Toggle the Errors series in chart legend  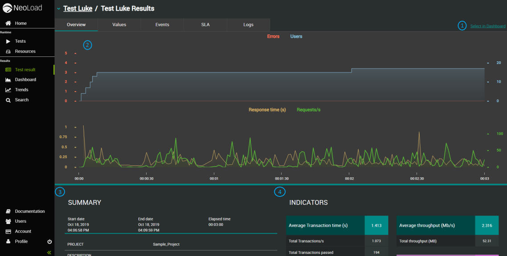[273, 36]
